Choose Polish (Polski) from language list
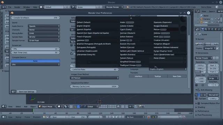 click(x=159, y=58)
